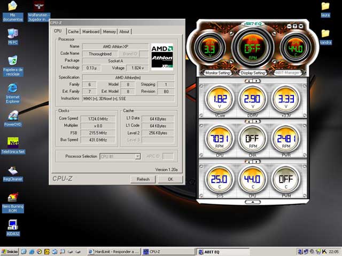
Task: Click the Inicio start button
Action: tap(10, 251)
